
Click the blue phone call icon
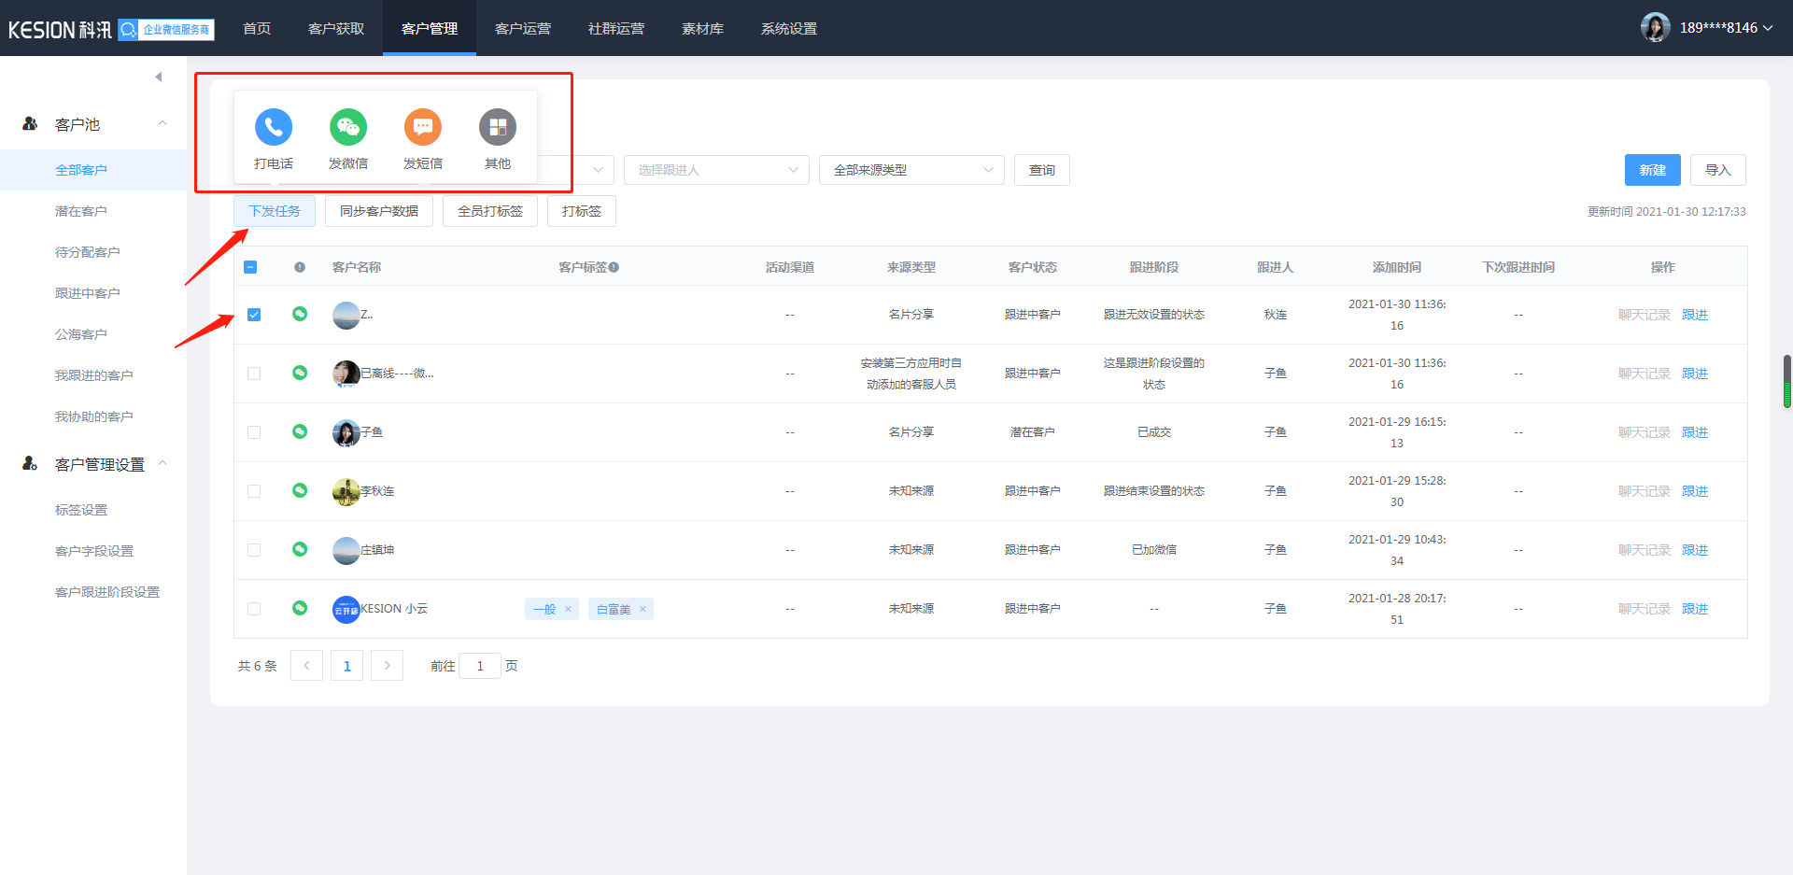click(x=273, y=127)
